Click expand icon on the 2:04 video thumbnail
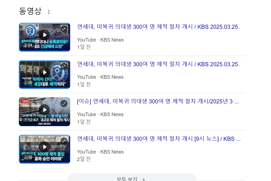This screenshot has height=181, width=271. click(64, 29)
